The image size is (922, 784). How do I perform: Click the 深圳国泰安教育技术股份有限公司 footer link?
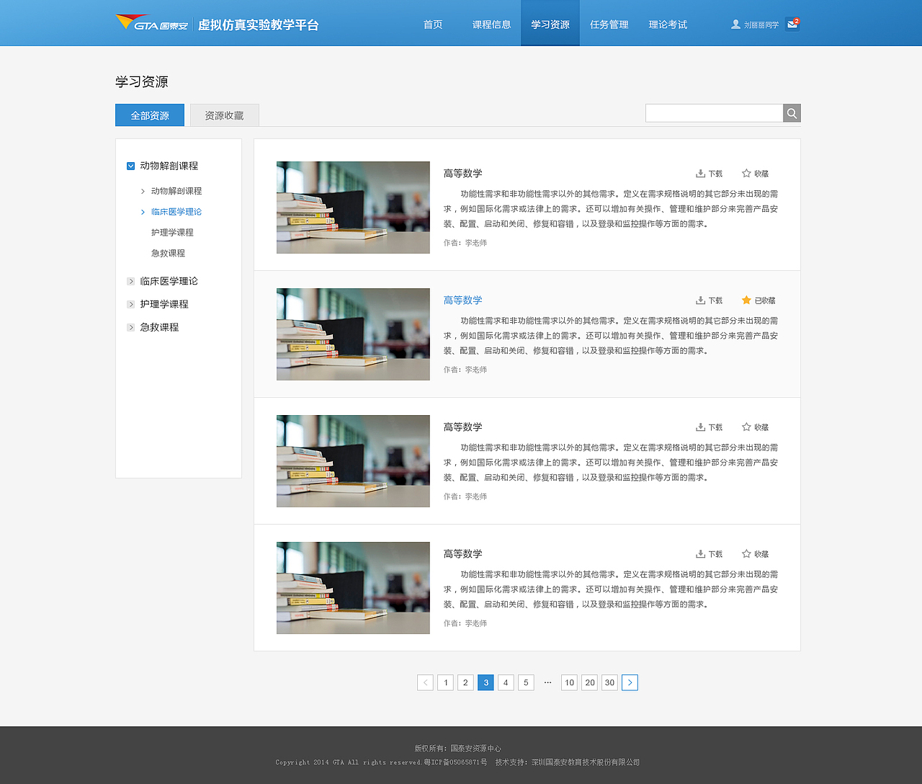pyautogui.click(x=585, y=762)
